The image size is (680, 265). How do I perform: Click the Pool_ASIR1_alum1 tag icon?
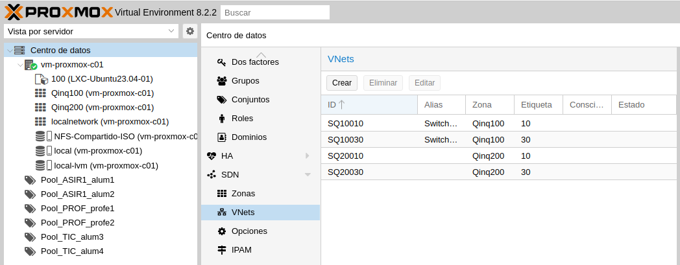(x=30, y=180)
